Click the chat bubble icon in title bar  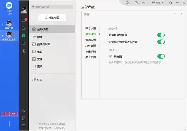[x=127, y=2]
